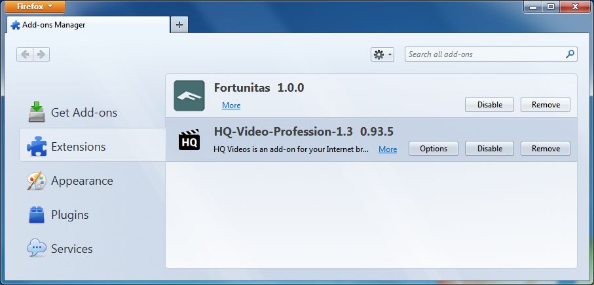Click the HQ clapperboard extension icon
The image size is (594, 285).
189,140
